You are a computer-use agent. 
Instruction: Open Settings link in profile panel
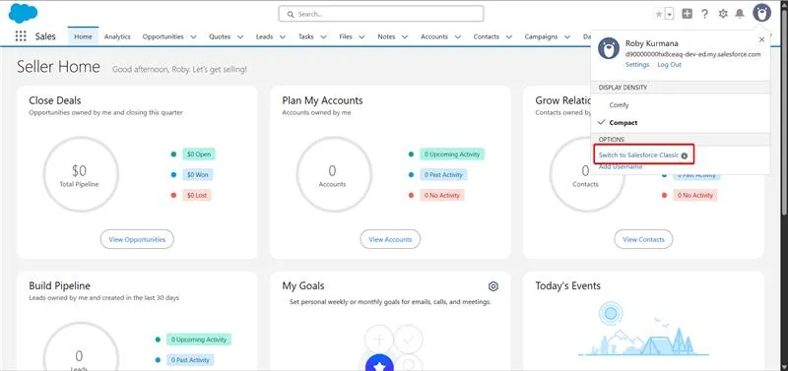tap(637, 65)
